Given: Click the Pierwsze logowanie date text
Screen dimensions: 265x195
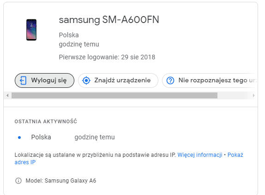Looking at the screenshot, I should coord(107,57).
